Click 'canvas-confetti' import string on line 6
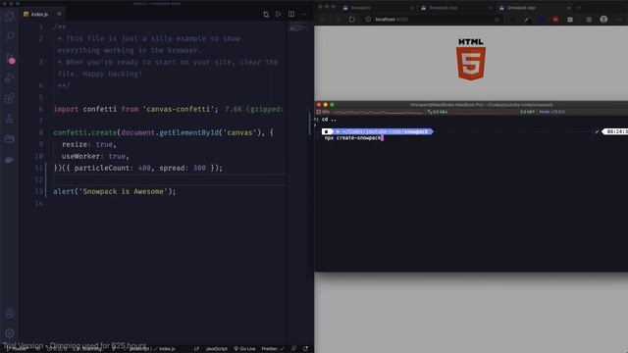 click(x=181, y=109)
